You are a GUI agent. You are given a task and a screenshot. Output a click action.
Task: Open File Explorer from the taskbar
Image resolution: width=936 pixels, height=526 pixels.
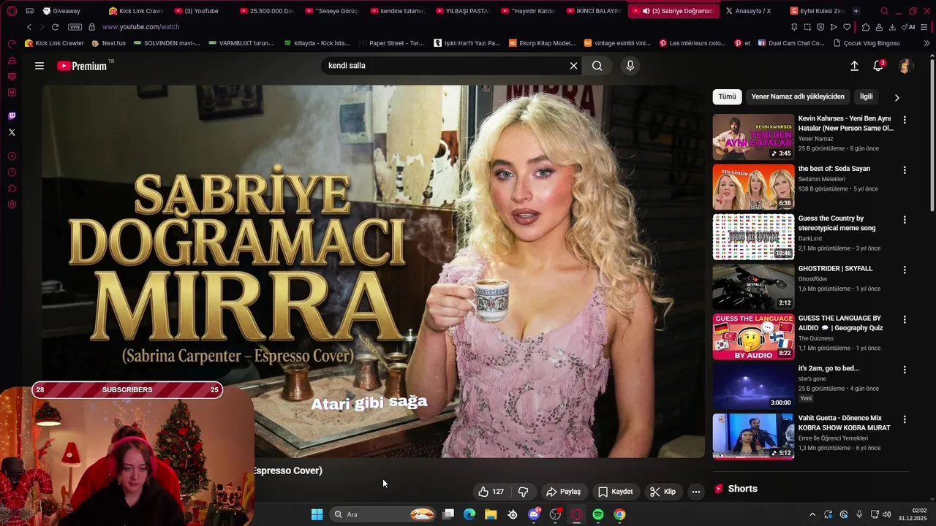click(x=491, y=514)
